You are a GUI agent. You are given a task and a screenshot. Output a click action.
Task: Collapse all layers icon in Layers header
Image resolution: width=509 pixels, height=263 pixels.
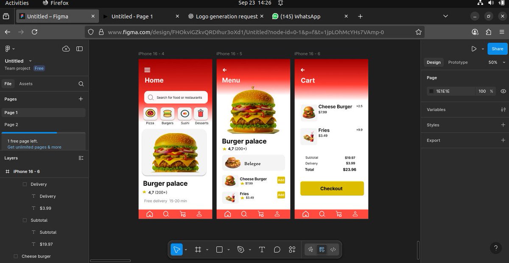click(81, 158)
